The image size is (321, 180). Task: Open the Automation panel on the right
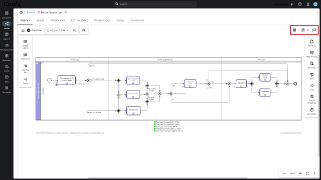(x=311, y=111)
